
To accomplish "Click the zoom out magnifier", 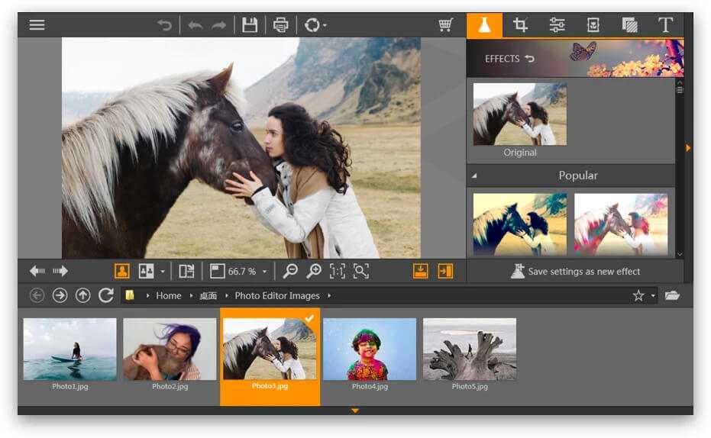I will (290, 271).
